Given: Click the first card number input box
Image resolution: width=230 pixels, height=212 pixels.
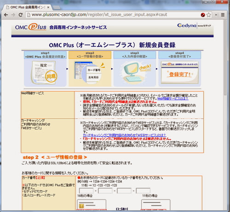Looking at the screenshot, I should point(86,191).
